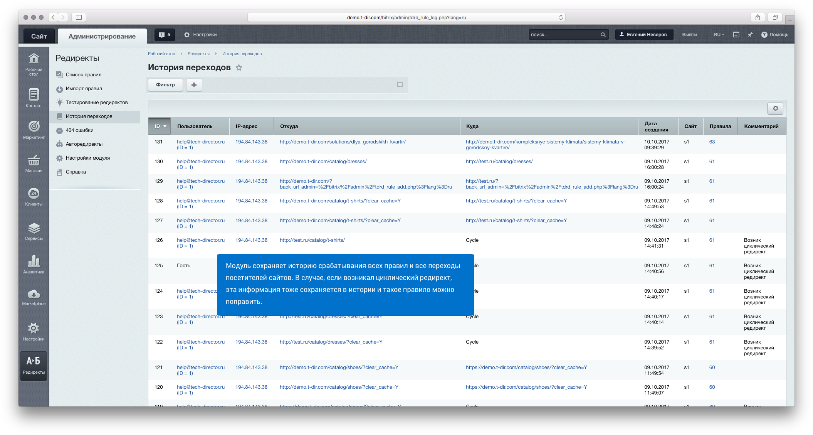Viewport: 813px width, 435px height.
Task: Switch to the Сайт tab
Action: [x=39, y=35]
